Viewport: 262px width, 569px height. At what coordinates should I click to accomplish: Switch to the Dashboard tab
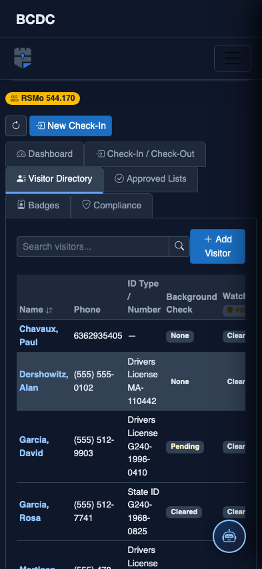coord(45,154)
